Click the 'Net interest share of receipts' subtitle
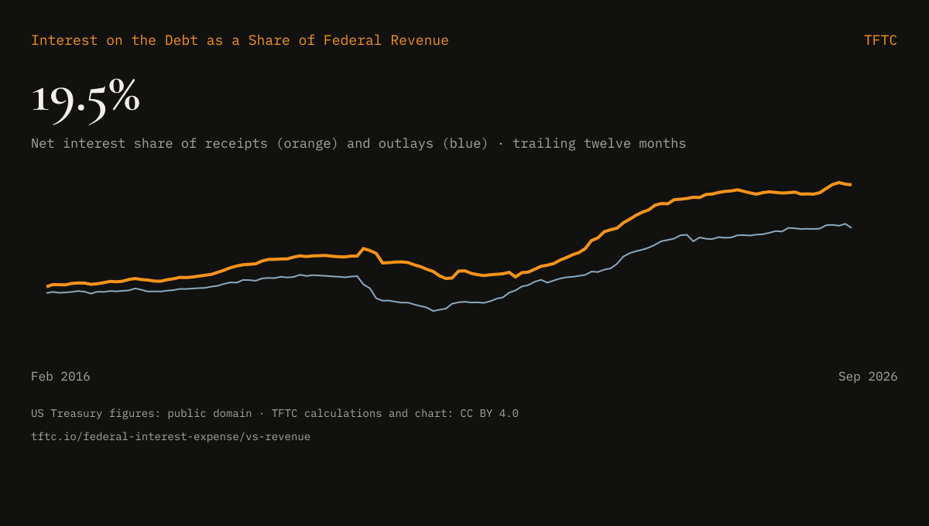 click(x=358, y=144)
